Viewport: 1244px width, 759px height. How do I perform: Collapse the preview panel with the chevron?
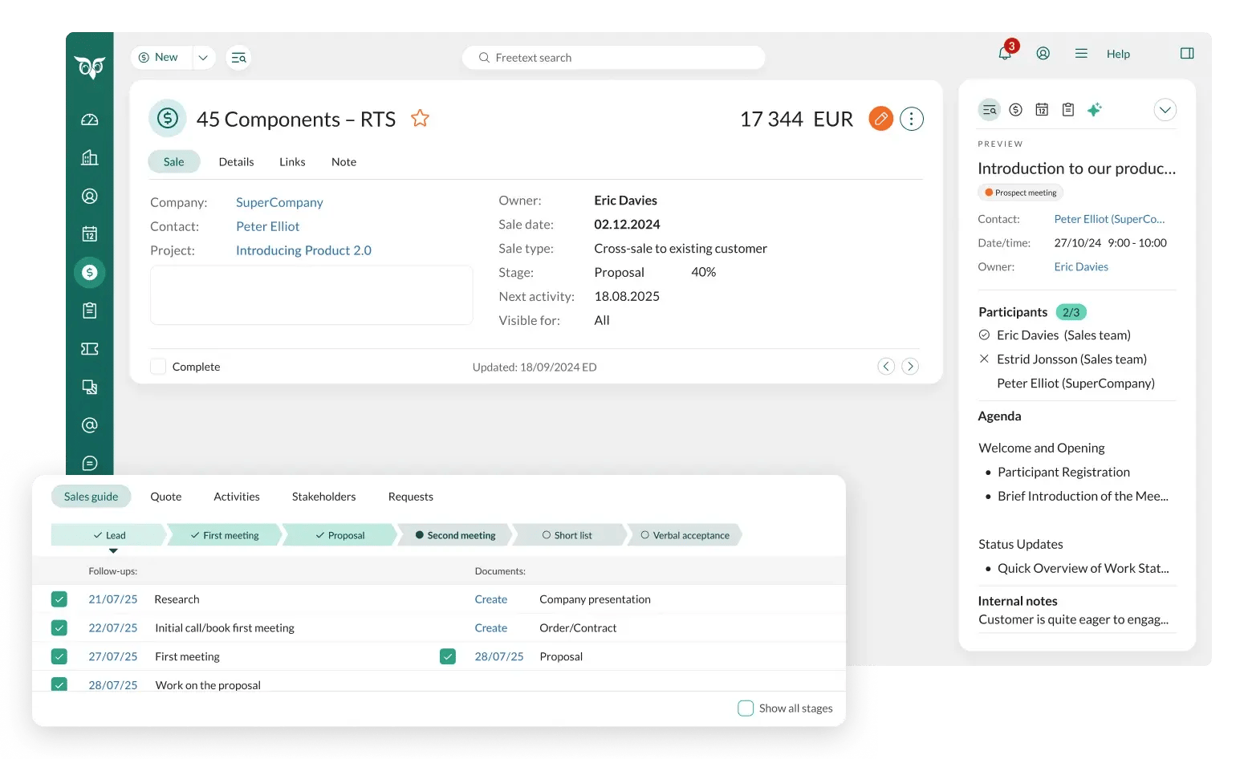1165,109
